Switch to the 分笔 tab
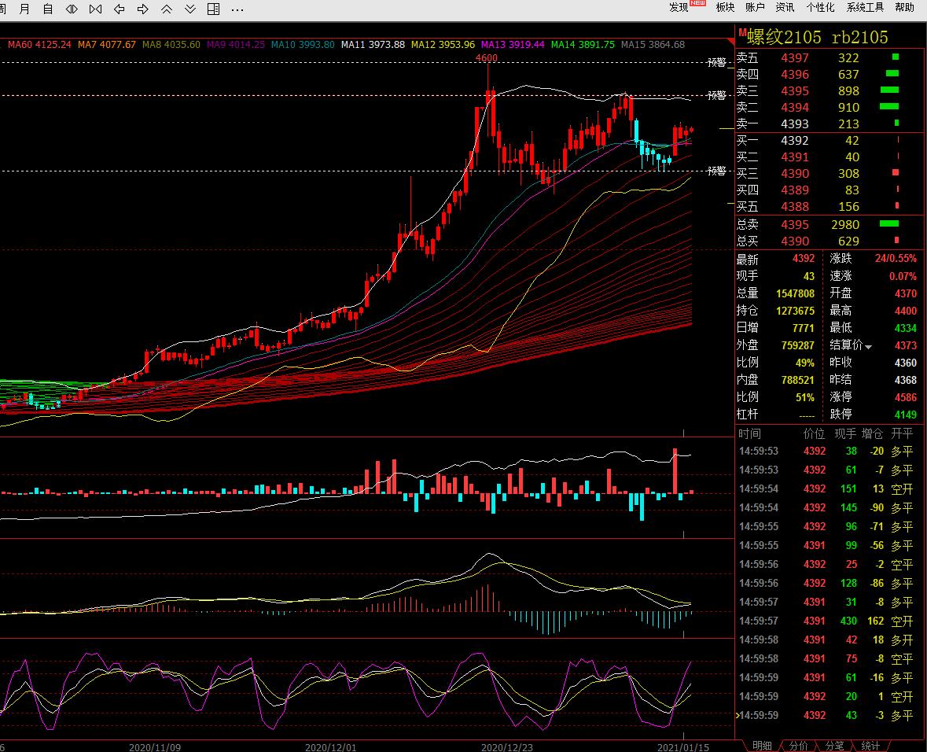 coord(834,746)
